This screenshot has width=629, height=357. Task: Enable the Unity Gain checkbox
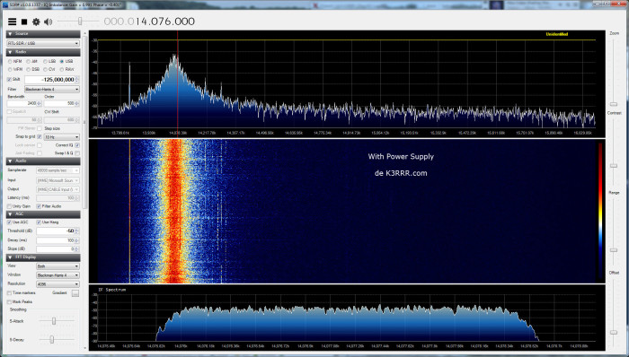pyautogui.click(x=10, y=206)
